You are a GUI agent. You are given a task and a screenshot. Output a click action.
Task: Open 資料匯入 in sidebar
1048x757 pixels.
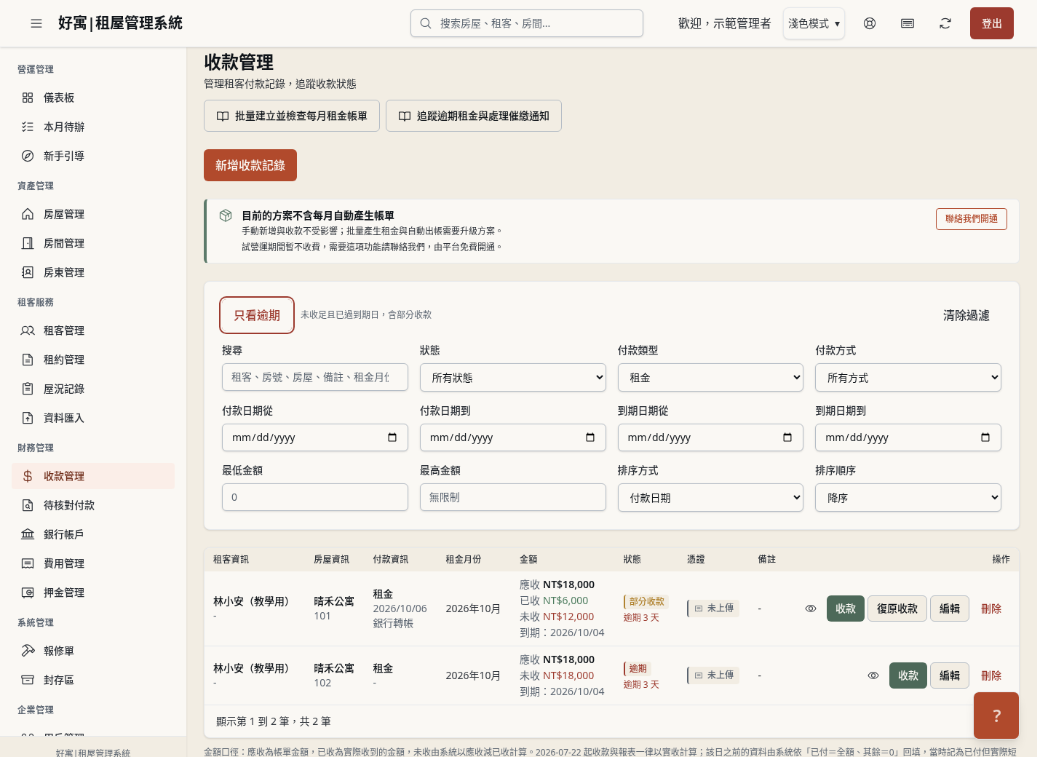pyautogui.click(x=93, y=418)
